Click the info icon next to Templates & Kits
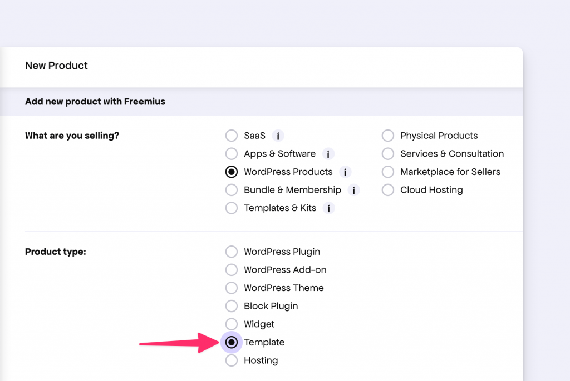The height and width of the screenshot is (381, 570). (x=328, y=208)
